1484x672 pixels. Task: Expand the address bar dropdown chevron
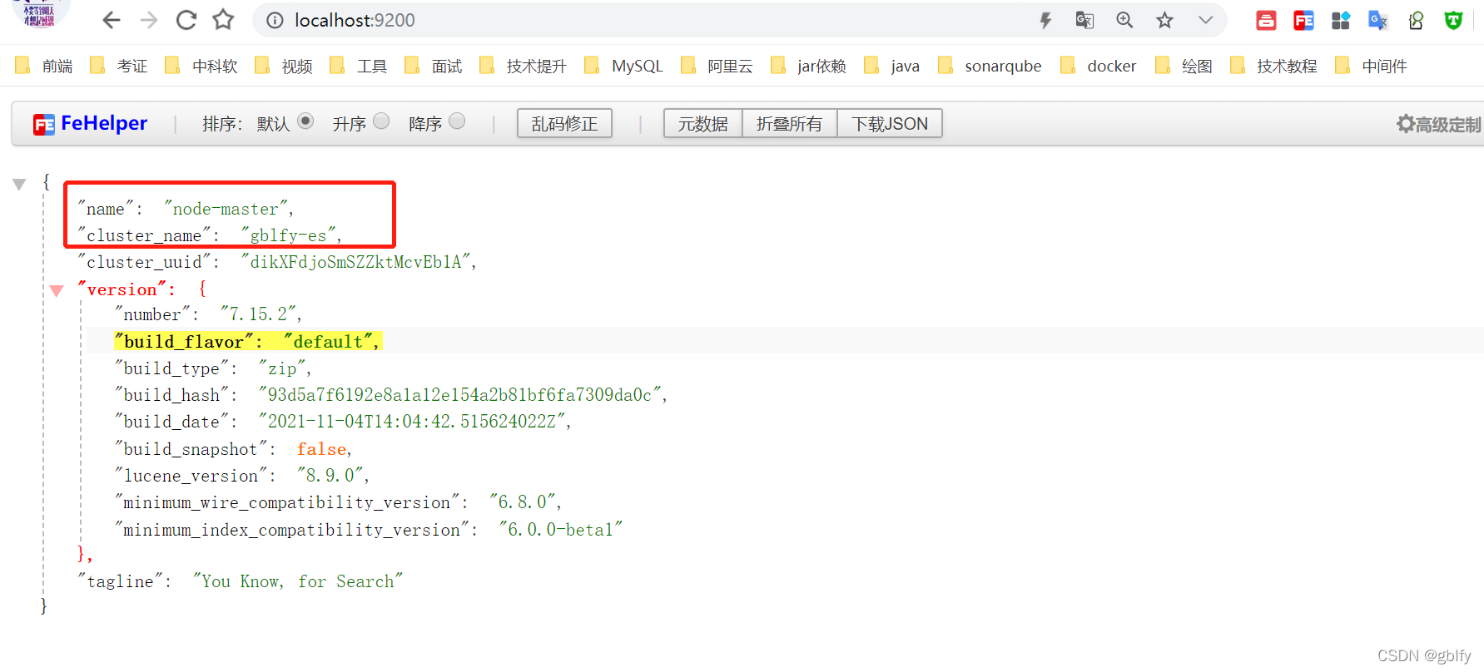1205,20
